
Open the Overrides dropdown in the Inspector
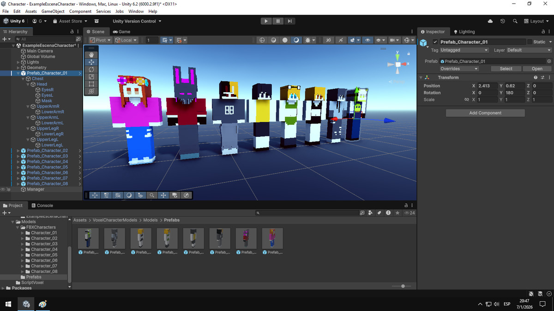coord(459,68)
